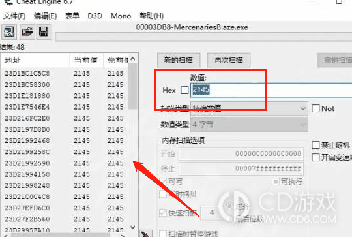Click the scan progress bar
The height and width of the screenshot is (237, 352).
[203, 37]
